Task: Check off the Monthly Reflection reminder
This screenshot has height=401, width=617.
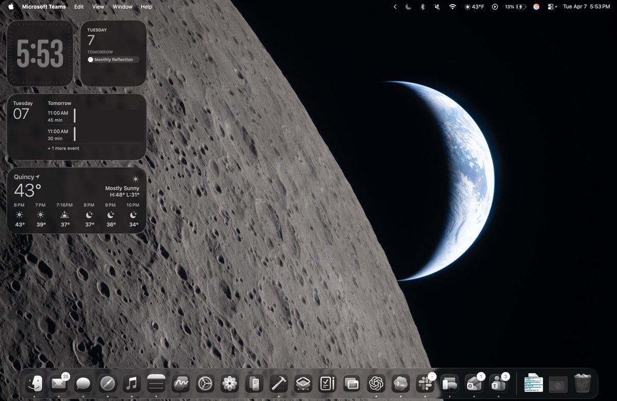Action: [91, 60]
